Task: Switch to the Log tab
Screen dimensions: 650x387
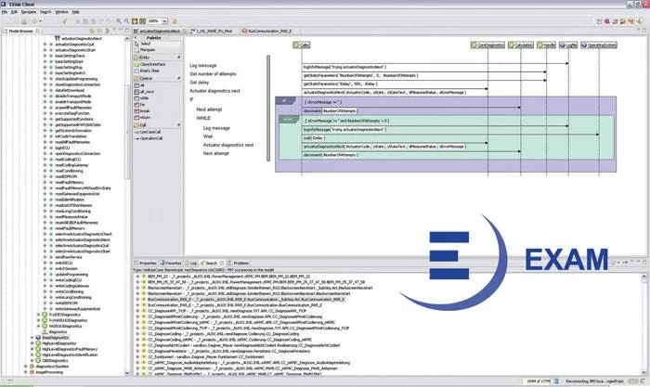Action: pos(191,264)
